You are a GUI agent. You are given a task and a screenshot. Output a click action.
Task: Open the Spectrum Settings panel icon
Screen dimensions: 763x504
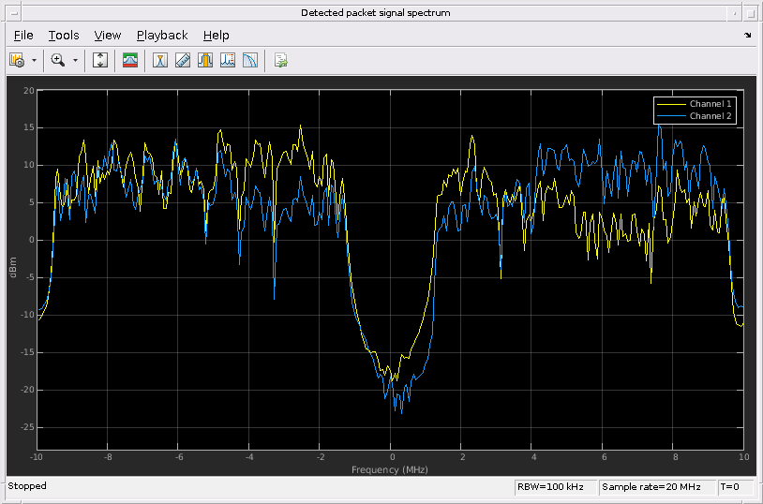coord(130,60)
